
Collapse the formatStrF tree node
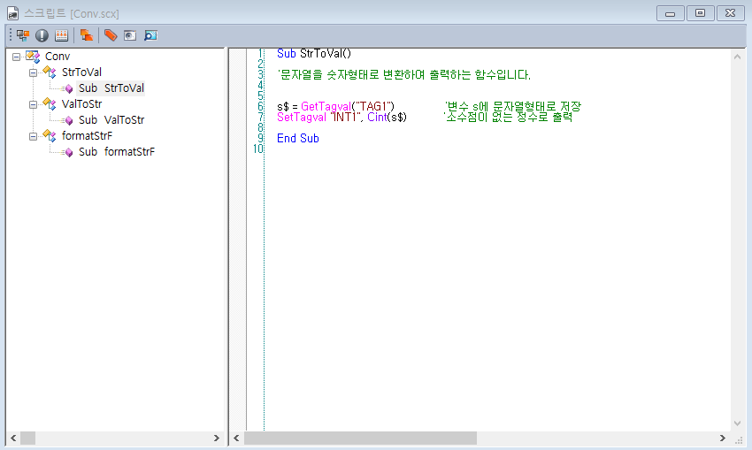click(33, 136)
